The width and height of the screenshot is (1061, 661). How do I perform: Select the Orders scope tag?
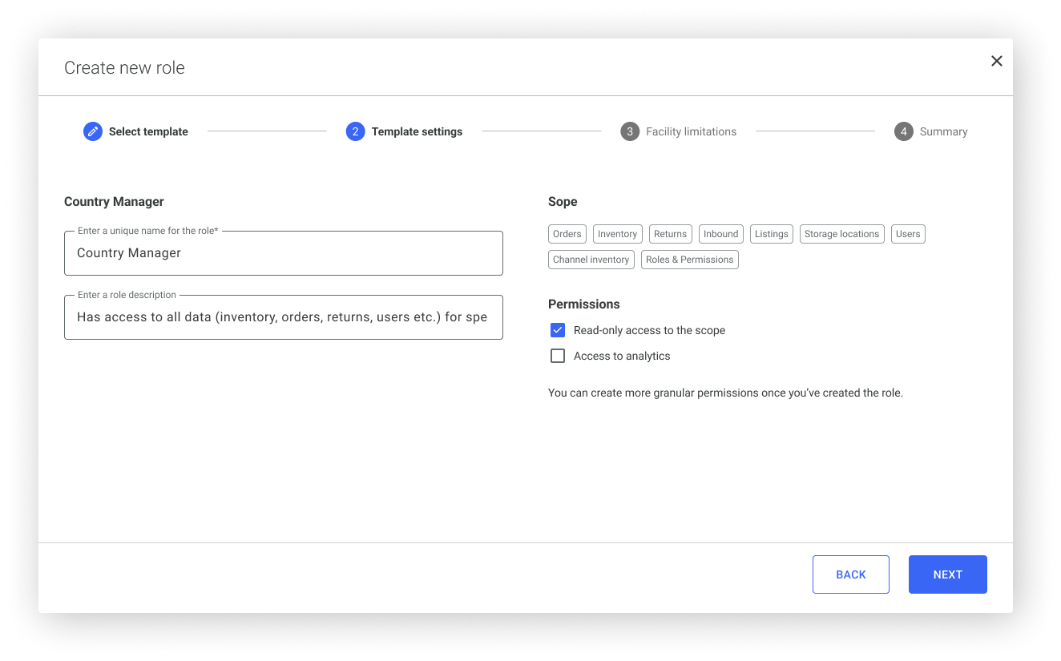pyautogui.click(x=567, y=234)
